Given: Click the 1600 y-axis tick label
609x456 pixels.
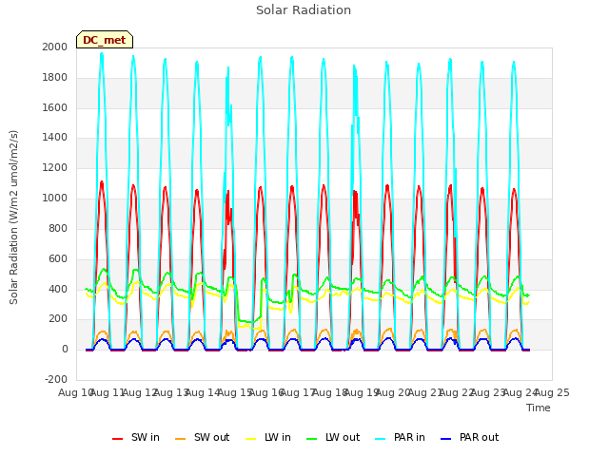Looking at the screenshot, I should tap(55, 107).
